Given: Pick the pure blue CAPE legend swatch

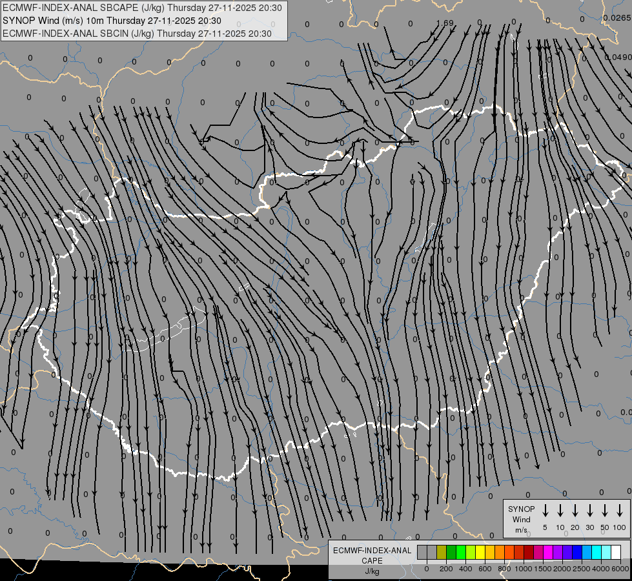Looking at the screenshot, I should [576, 552].
